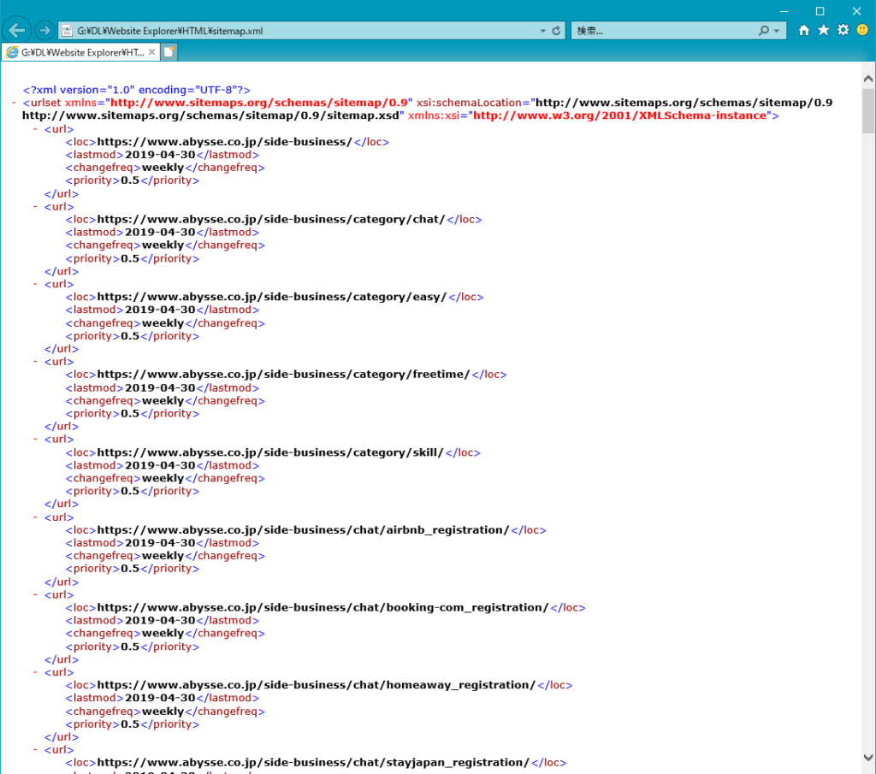The image size is (876, 774).
Task: Open the Home page icon
Action: tap(803, 30)
